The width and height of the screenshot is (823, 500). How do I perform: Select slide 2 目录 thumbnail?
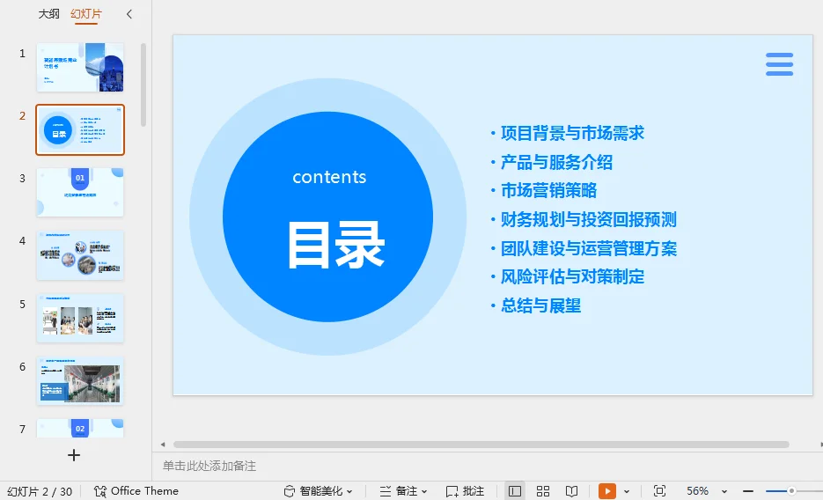point(80,129)
